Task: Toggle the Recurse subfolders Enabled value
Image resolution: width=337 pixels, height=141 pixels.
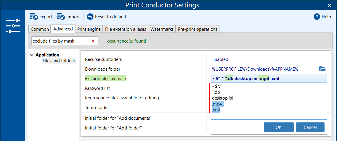Action: (x=220, y=59)
